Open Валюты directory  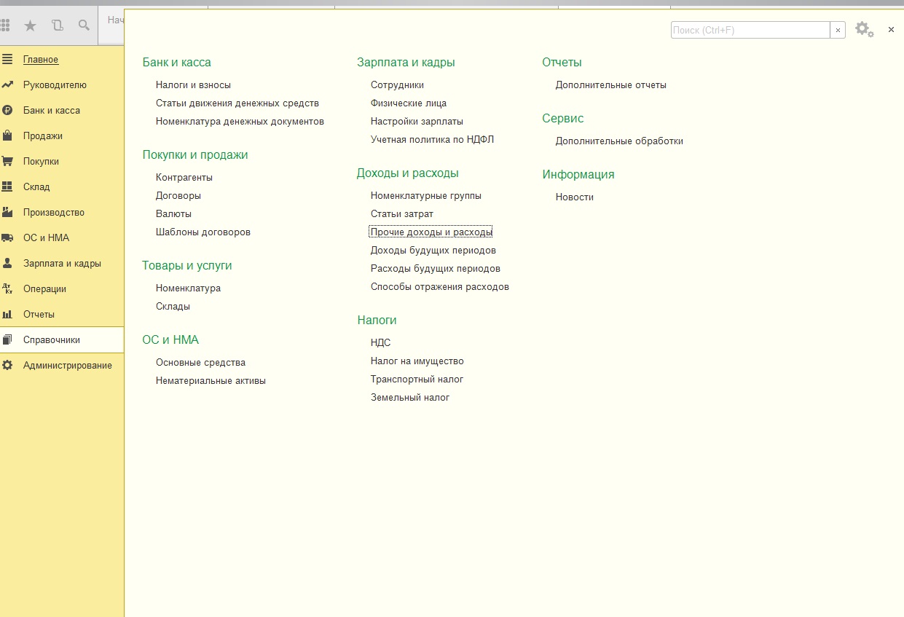pyautogui.click(x=173, y=214)
